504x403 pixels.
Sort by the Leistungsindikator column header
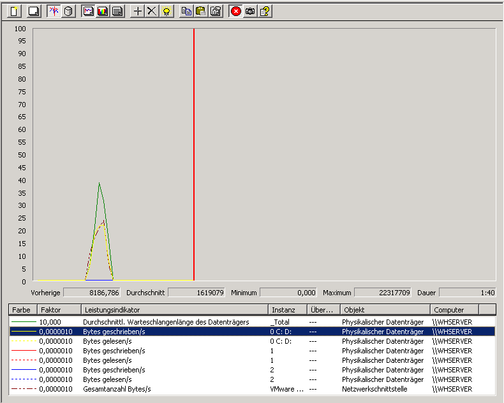pyautogui.click(x=175, y=310)
